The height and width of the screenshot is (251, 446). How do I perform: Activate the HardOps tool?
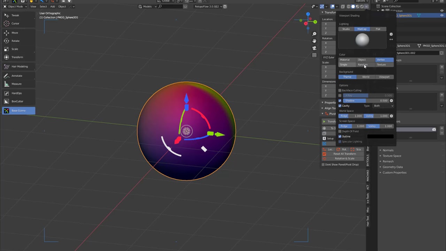click(18, 93)
